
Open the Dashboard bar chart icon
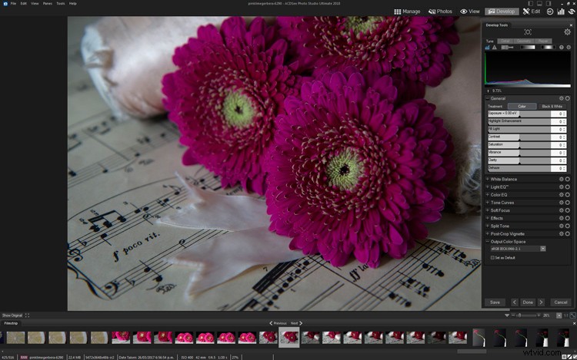click(561, 12)
